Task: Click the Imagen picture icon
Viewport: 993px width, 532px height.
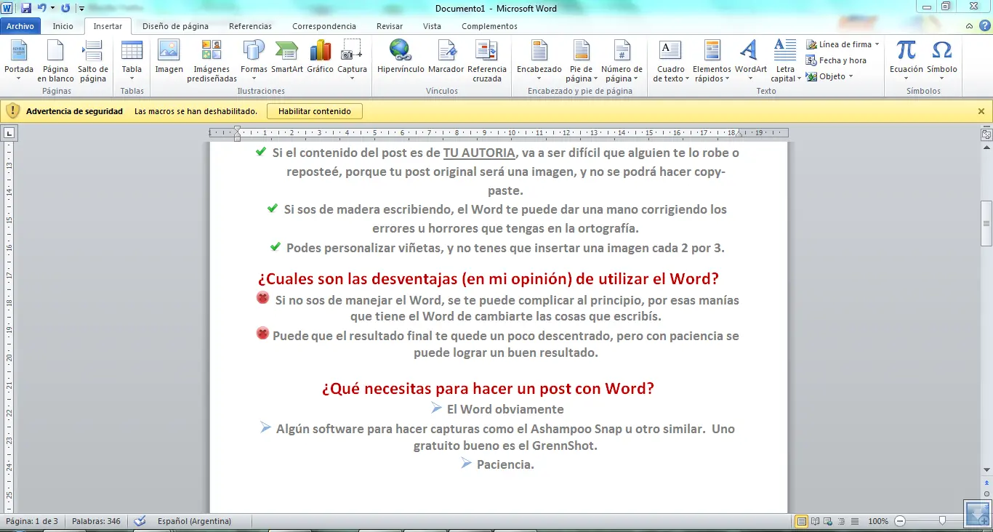Action: [169, 57]
